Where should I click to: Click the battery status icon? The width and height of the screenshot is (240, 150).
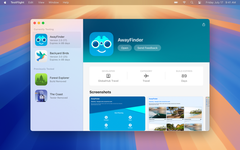(176, 3)
